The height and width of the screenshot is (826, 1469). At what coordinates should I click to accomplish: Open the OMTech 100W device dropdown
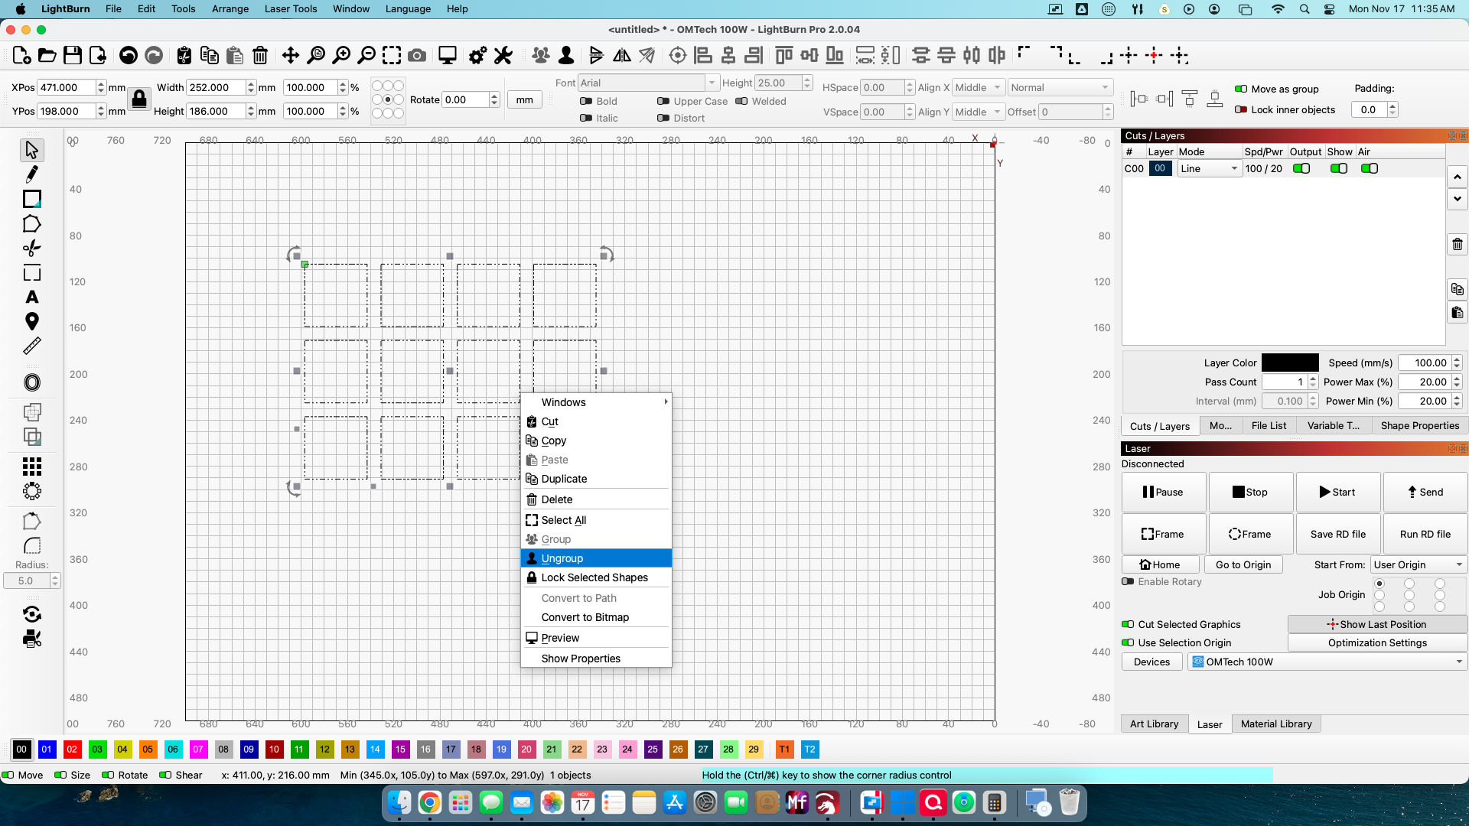(1327, 662)
